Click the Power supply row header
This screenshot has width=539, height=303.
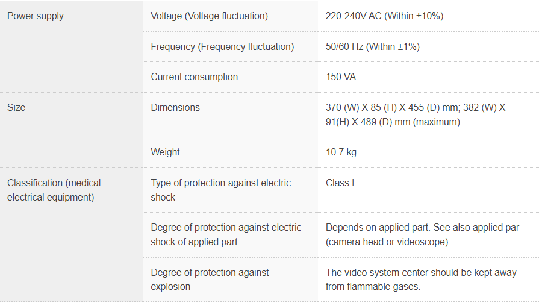[36, 16]
